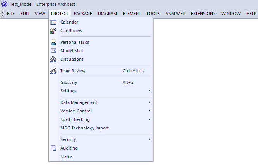
Task: Click the Enterprise Architect logo in title bar
Action: [4, 4]
